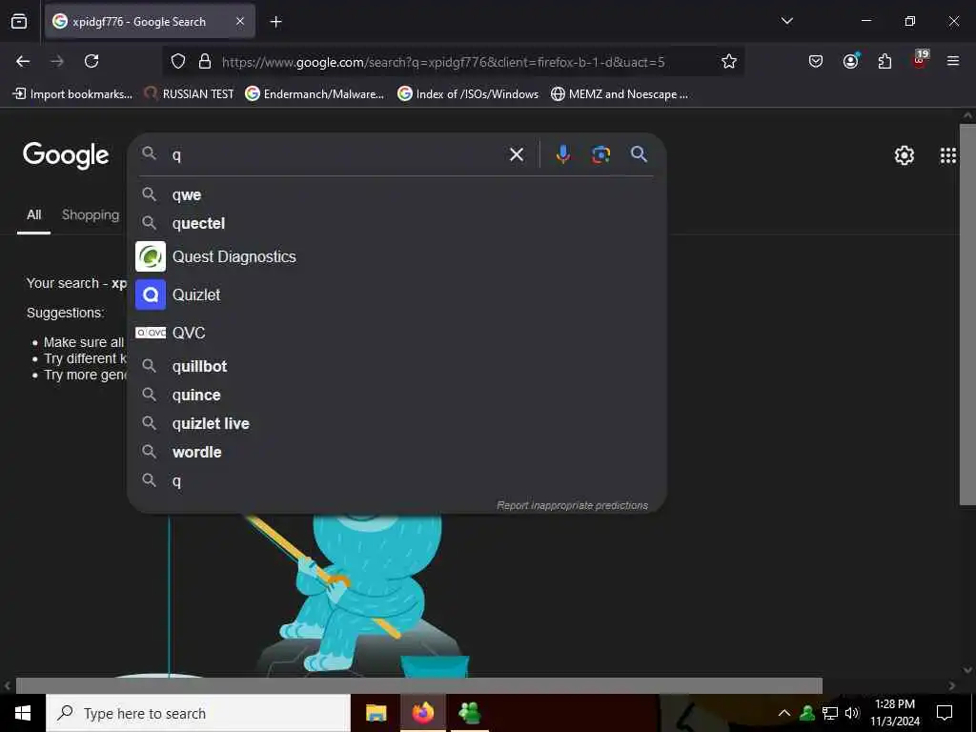The image size is (976, 732).
Task: Close the xpidgf776 Google Search tab
Action: [x=240, y=22]
